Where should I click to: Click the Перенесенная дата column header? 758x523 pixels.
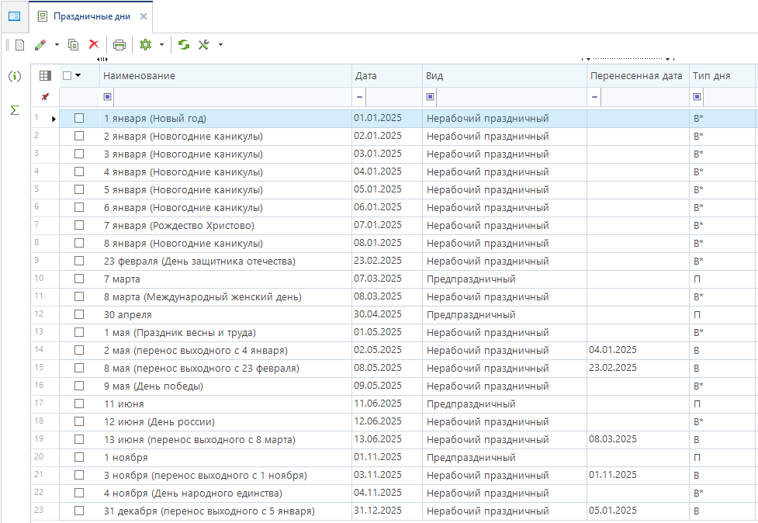(x=636, y=75)
